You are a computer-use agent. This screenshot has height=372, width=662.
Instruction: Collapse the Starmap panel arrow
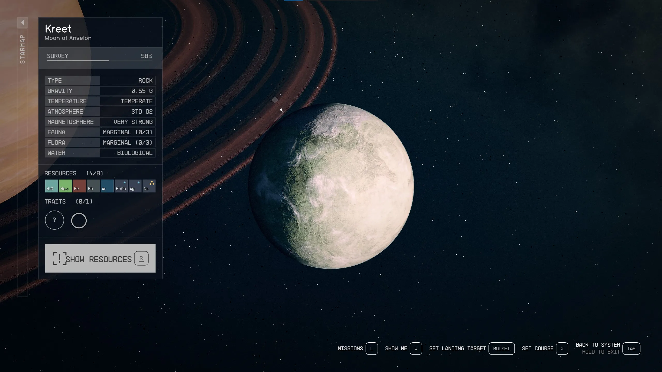click(x=22, y=22)
